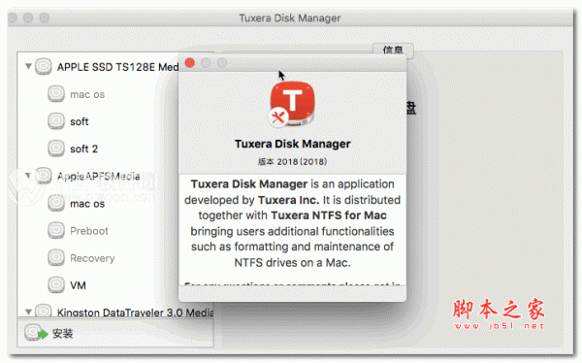
Task: Click the mount disk icon with green arrow
Action: point(36,333)
